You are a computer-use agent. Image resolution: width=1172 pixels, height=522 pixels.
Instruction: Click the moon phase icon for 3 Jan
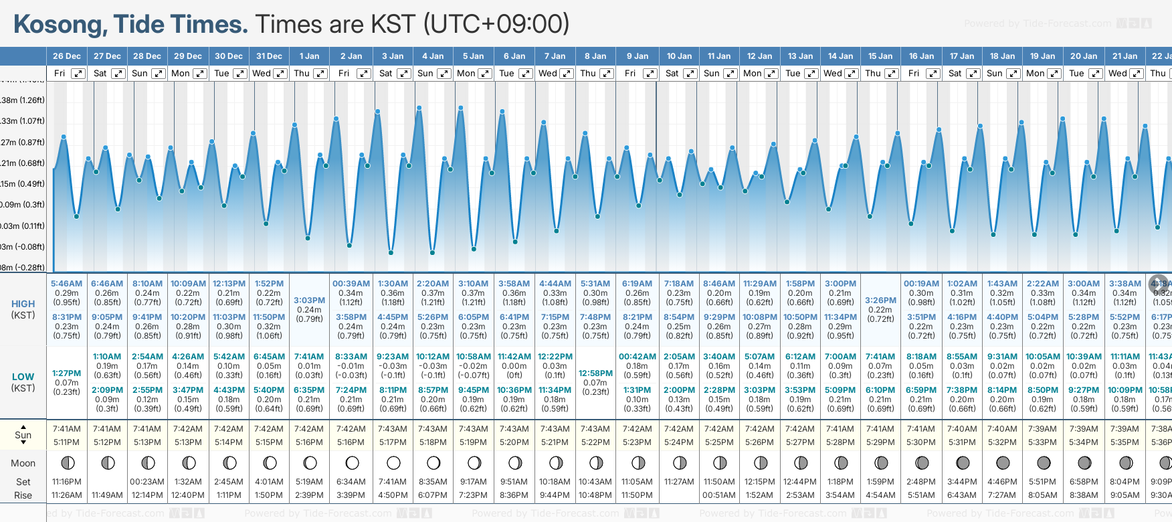coord(393,462)
